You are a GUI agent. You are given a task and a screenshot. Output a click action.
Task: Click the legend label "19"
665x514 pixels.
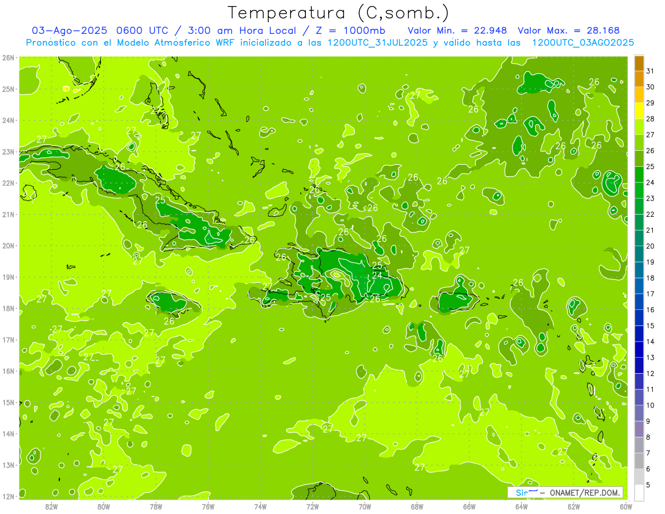click(x=650, y=262)
